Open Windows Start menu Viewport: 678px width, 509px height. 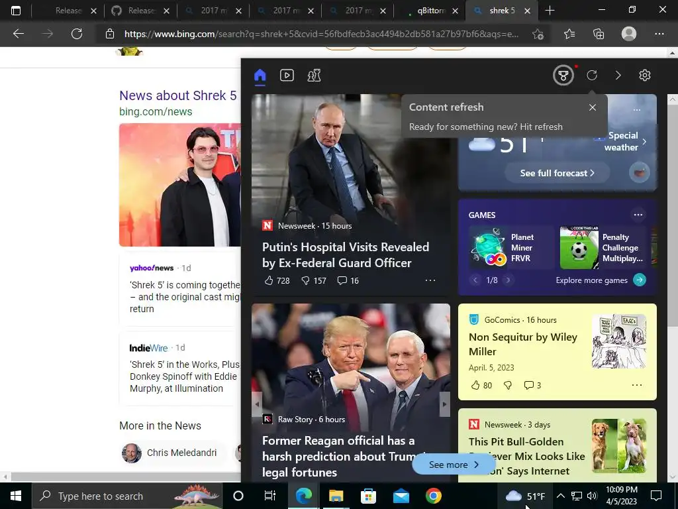(16, 496)
